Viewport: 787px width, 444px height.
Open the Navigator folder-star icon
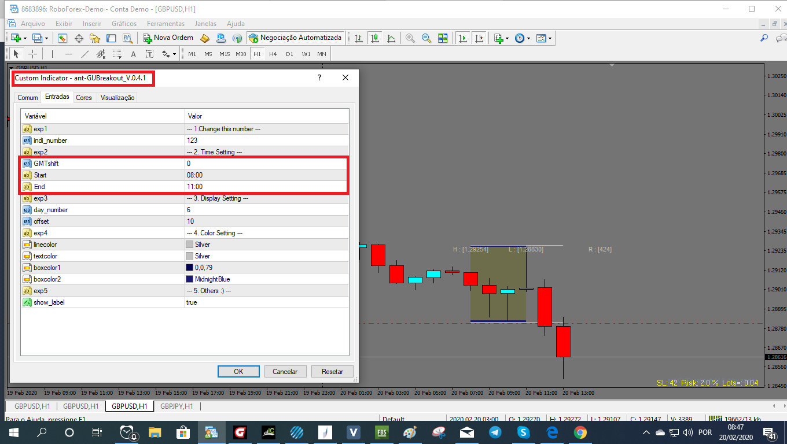(95, 38)
